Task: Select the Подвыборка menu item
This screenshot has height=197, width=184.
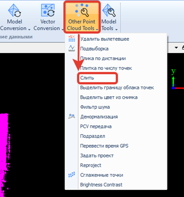Action: [116, 49]
